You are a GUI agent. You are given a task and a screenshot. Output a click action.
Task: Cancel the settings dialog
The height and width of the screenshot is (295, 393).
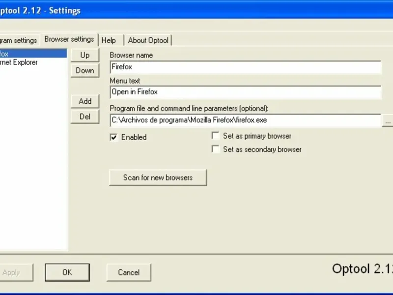129,272
